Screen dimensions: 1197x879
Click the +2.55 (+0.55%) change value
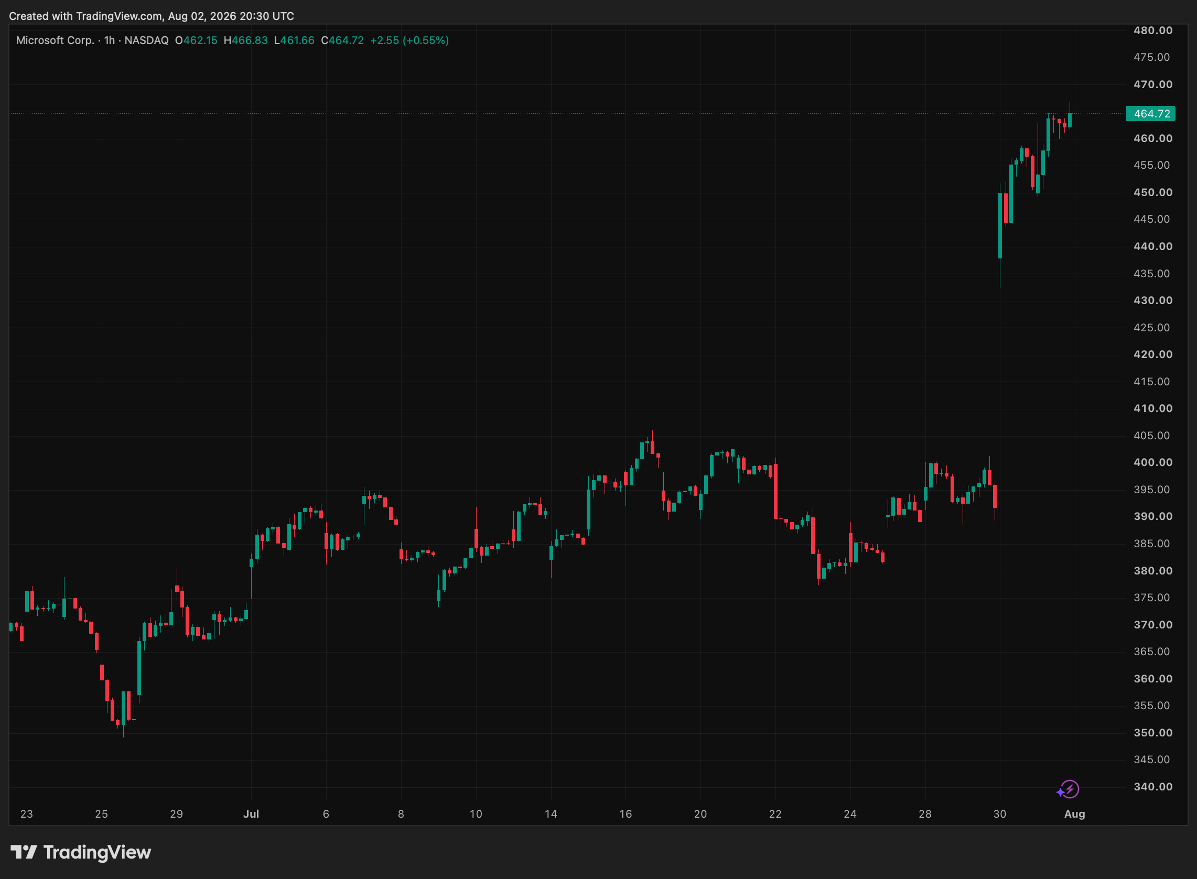[409, 40]
